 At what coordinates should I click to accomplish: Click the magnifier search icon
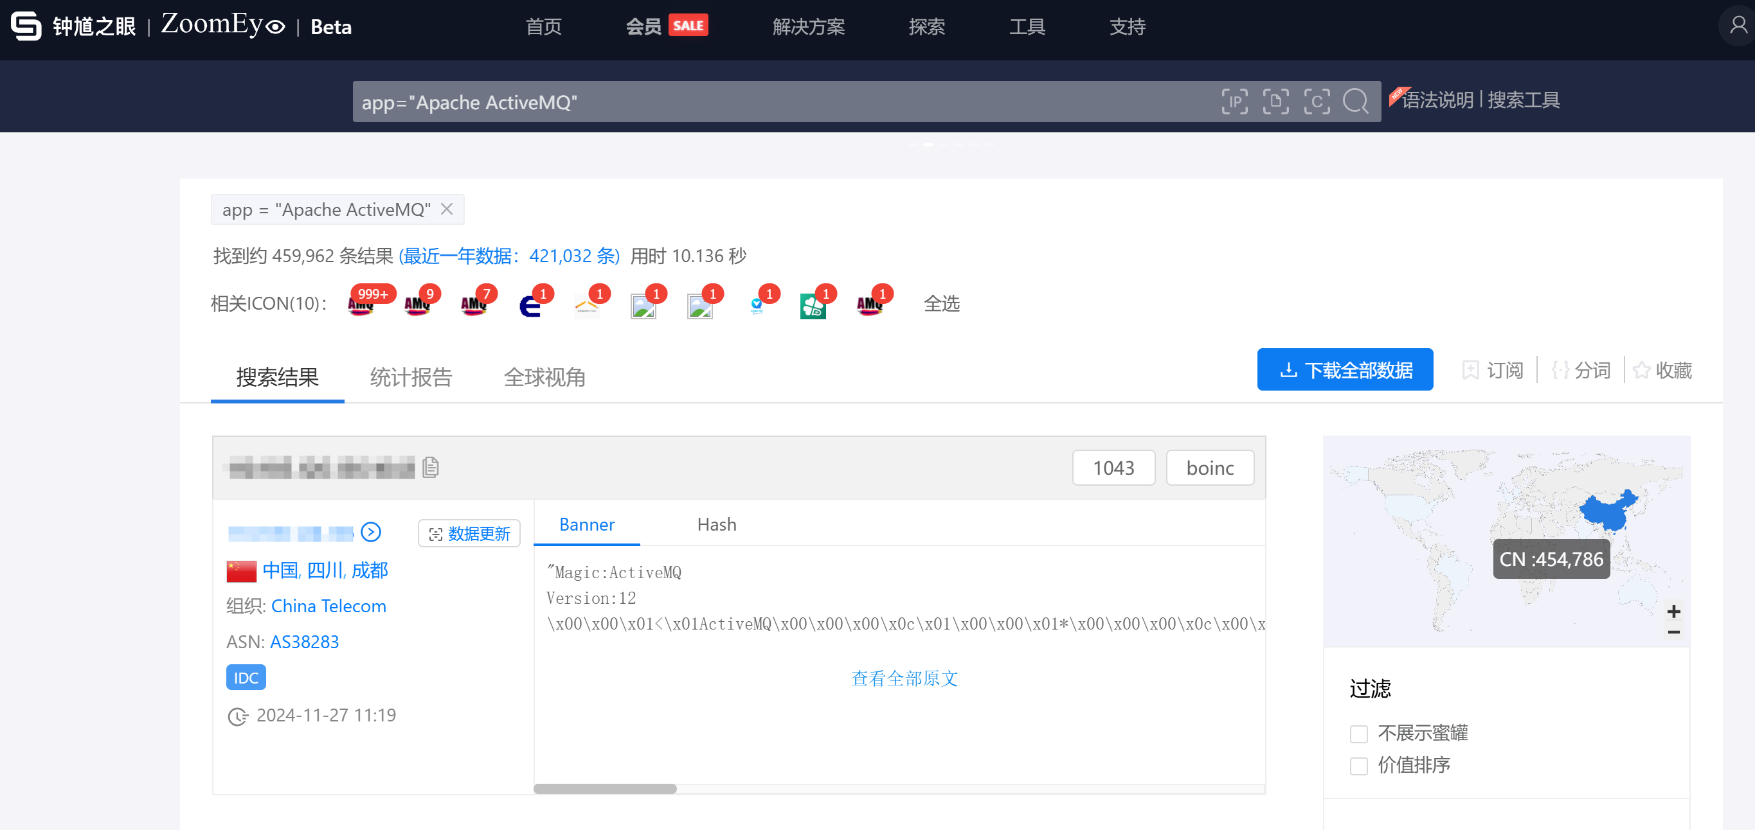1355,102
